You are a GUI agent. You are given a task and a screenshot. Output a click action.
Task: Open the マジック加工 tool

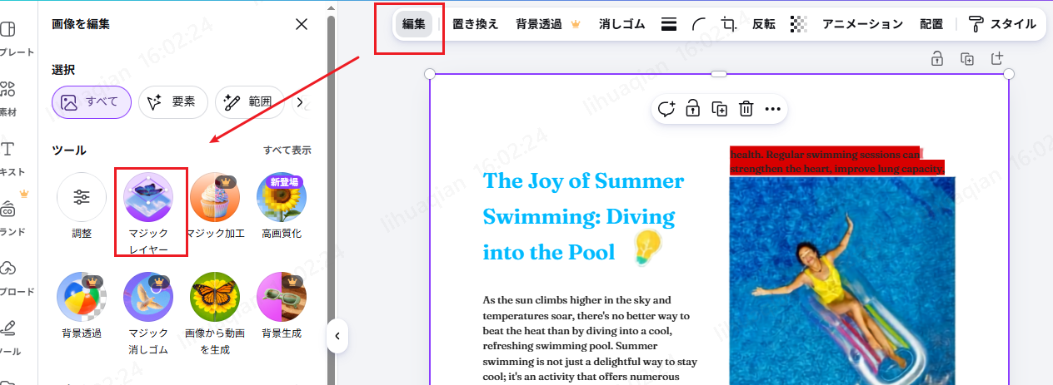pos(215,206)
